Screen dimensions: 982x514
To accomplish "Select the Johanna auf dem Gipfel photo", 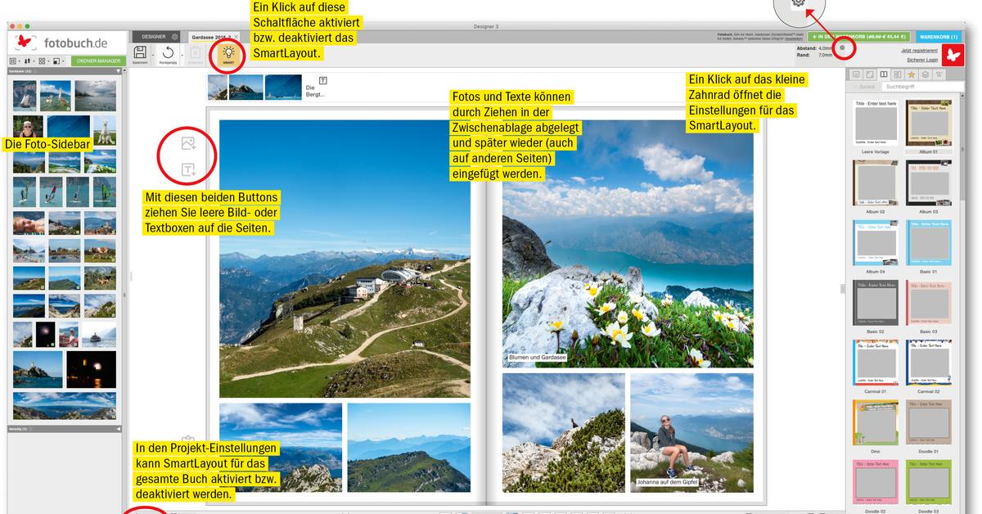I will pyautogui.click(x=691, y=433).
